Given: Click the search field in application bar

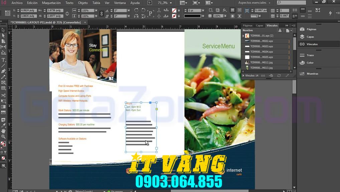Looking at the screenshot, I should (291, 3).
